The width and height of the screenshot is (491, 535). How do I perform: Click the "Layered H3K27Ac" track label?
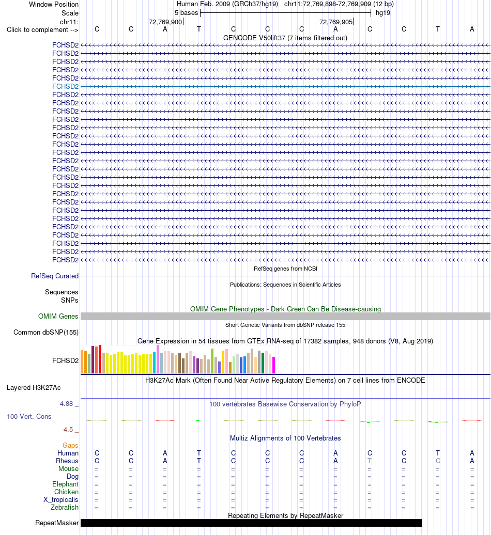coord(34,388)
